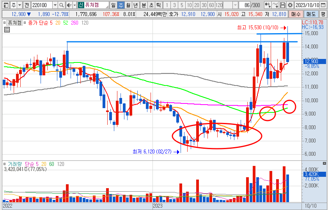Open the stock search magnifier

pos(61,5)
